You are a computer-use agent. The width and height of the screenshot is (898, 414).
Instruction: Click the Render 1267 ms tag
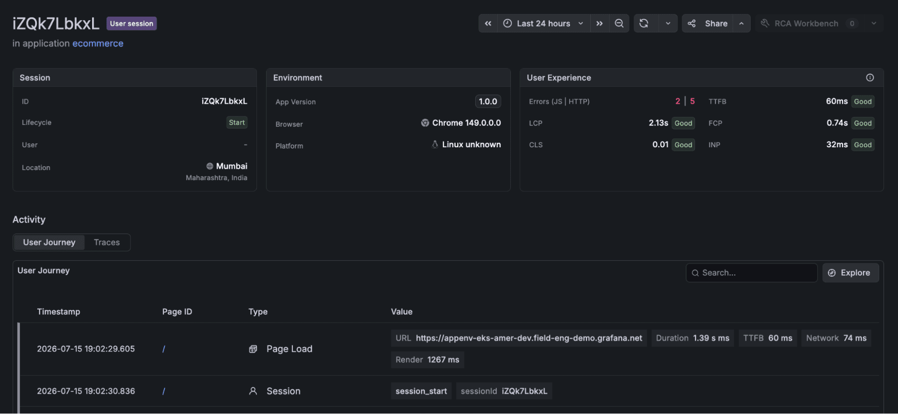pyautogui.click(x=427, y=360)
